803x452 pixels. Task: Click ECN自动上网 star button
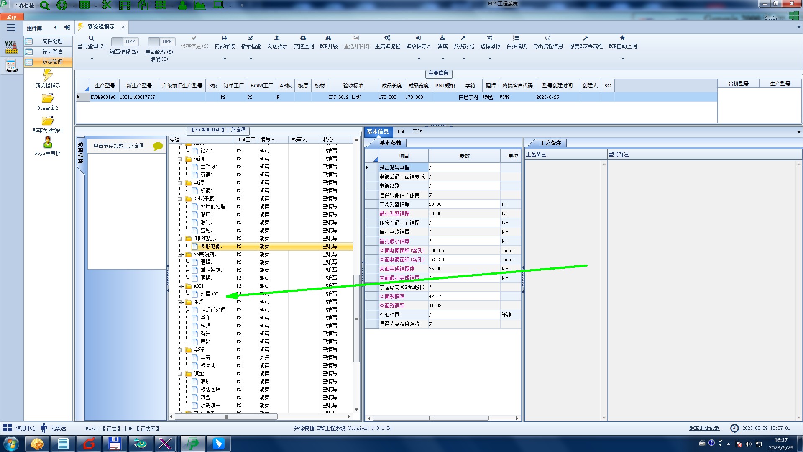coord(623,42)
